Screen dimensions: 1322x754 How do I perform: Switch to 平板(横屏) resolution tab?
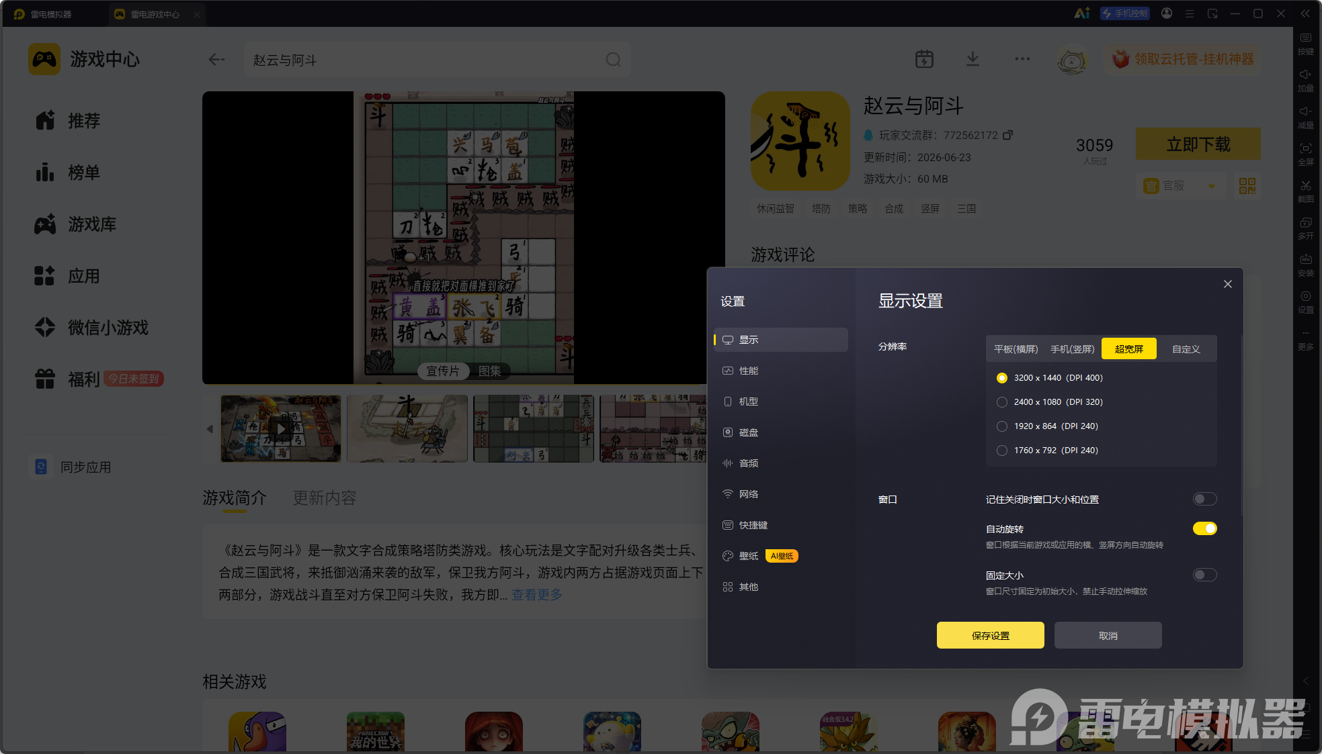1016,349
